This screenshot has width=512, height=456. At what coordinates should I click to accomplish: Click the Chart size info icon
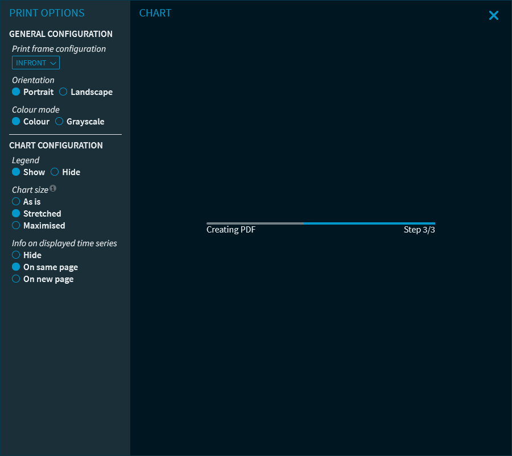53,188
